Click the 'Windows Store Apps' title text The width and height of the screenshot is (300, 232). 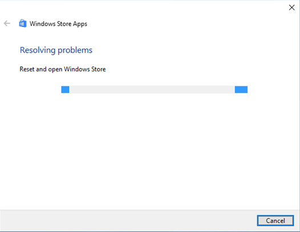pyautogui.click(x=58, y=24)
